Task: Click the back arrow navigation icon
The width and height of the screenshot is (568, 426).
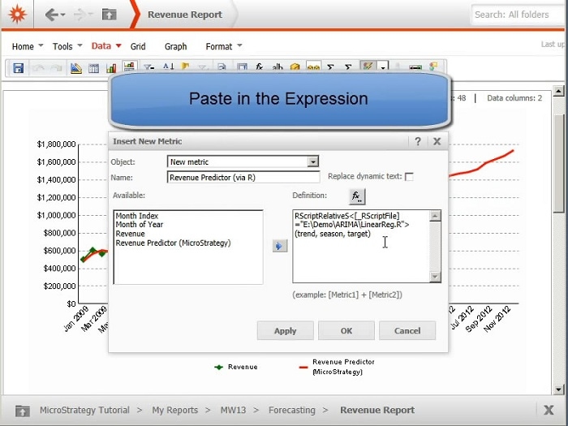Action: pos(51,15)
